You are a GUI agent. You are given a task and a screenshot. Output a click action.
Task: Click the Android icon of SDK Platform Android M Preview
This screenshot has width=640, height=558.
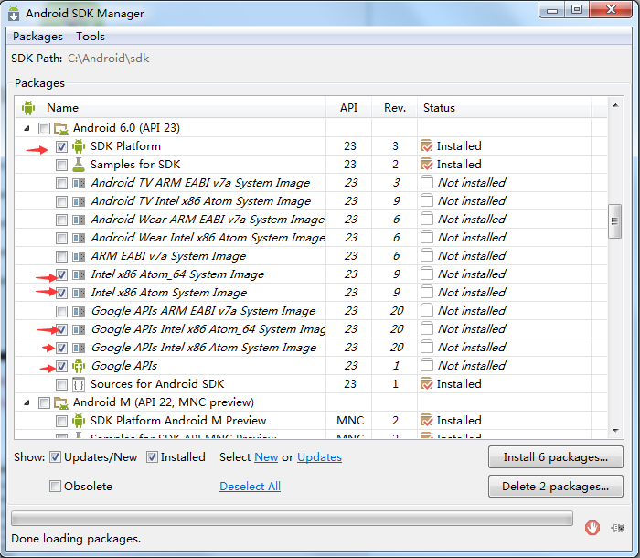click(79, 421)
